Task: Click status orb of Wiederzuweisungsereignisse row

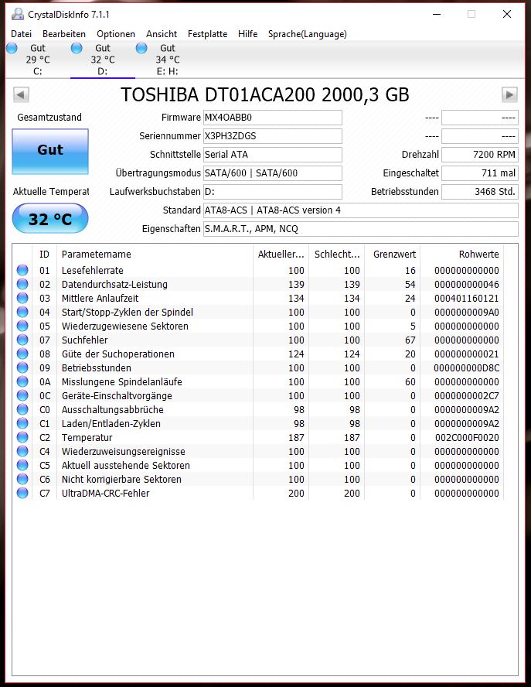Action: (22, 451)
